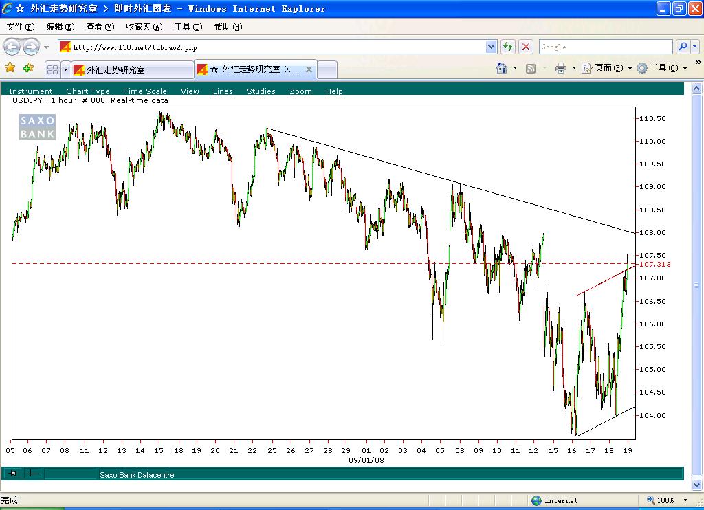The height and width of the screenshot is (510, 704).
Task: Open the 工具(O) tools menu with gear
Action: (x=661, y=68)
